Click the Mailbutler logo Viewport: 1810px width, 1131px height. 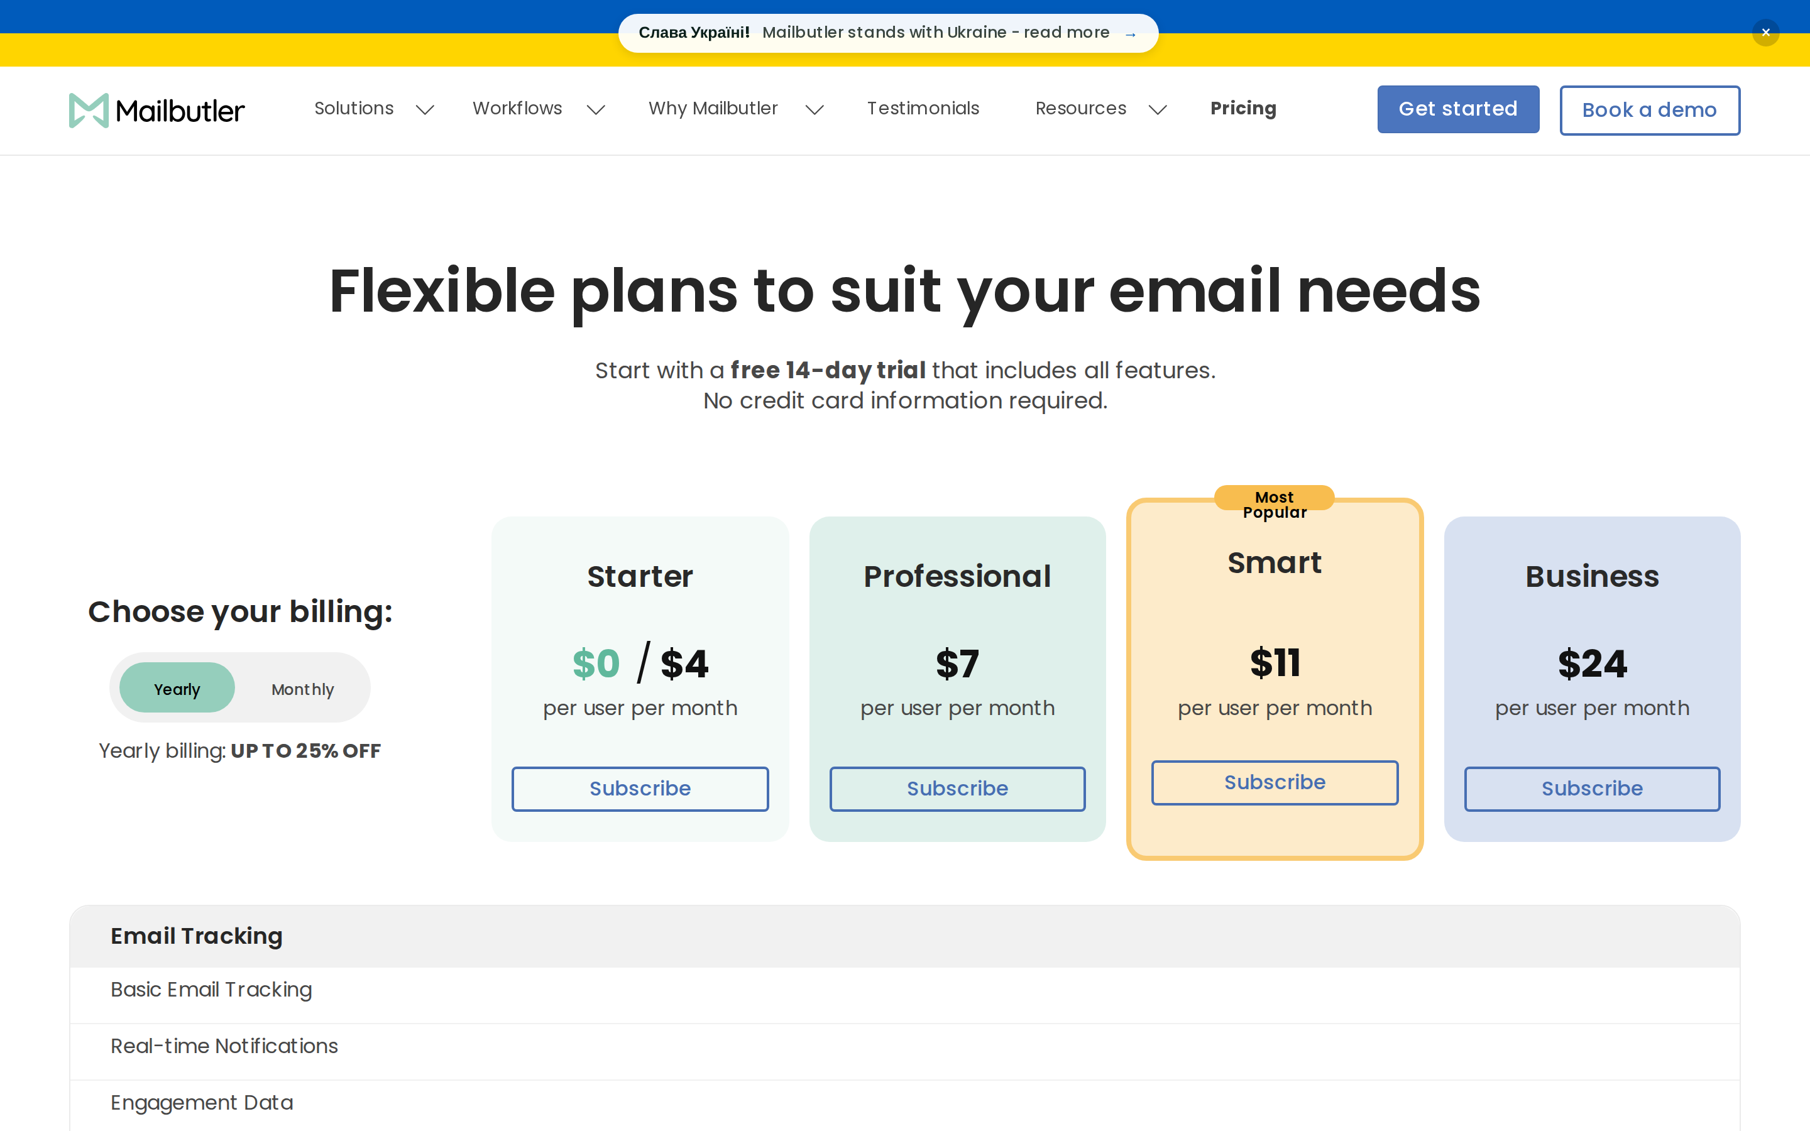(x=156, y=111)
